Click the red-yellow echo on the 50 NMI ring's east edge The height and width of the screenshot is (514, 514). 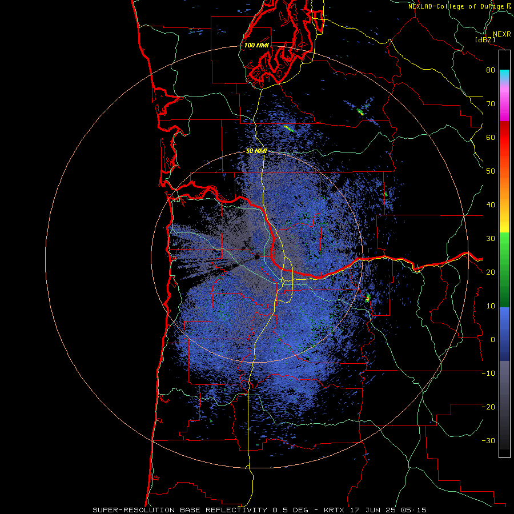point(368,298)
